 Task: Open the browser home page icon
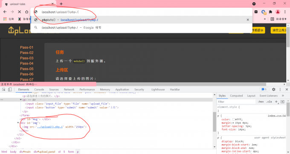(x=26, y=12)
